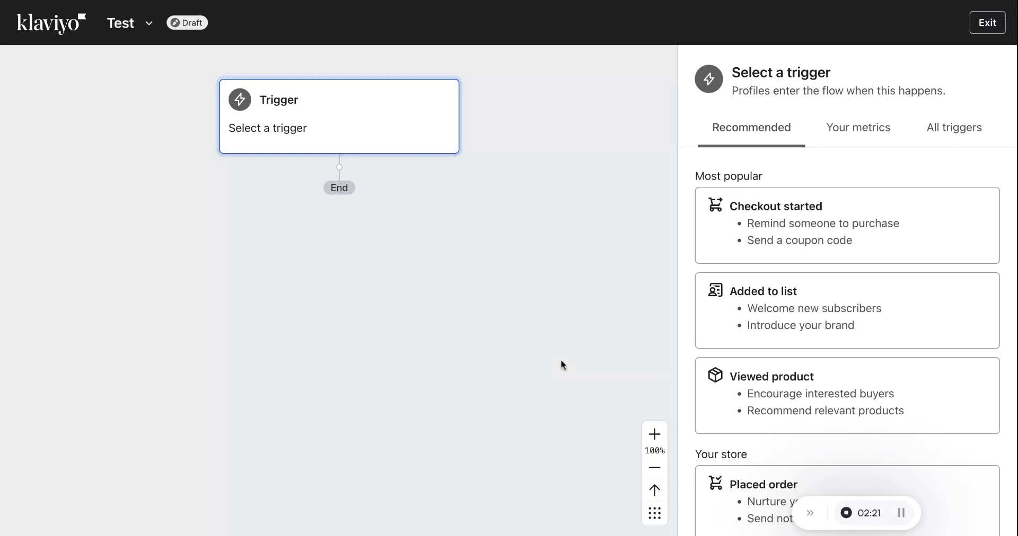The height and width of the screenshot is (536, 1018).
Task: Zoom in with the plus icon
Action: coord(654,434)
